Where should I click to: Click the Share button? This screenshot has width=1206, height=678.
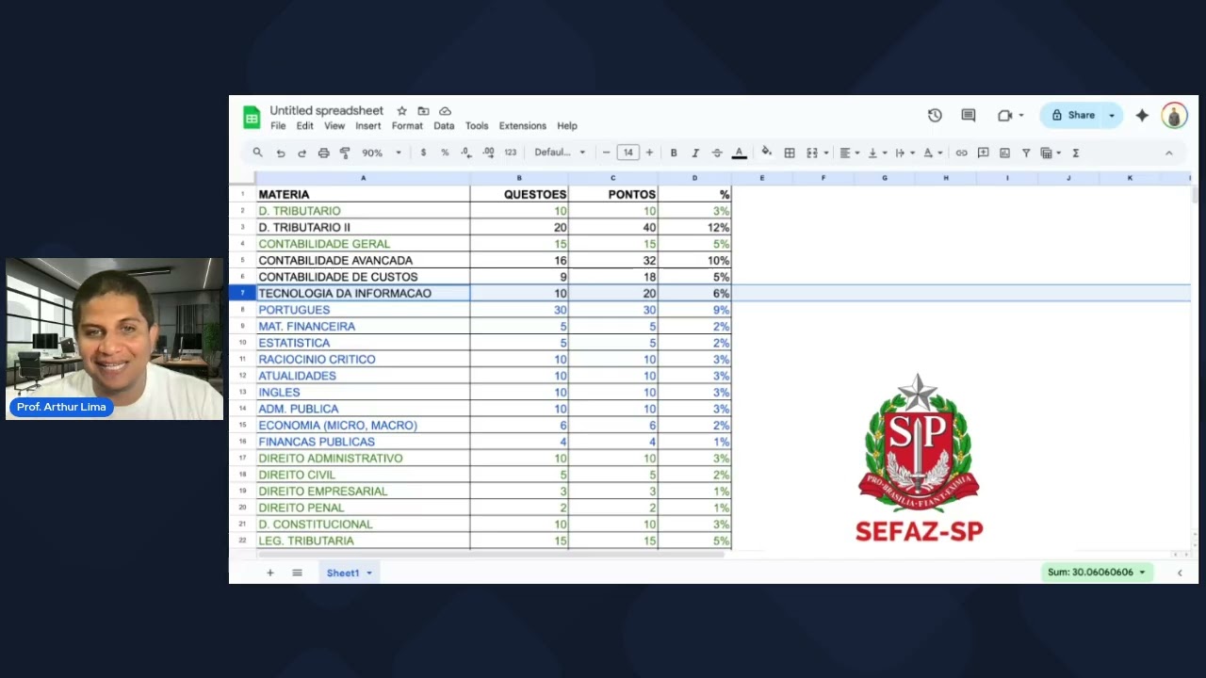point(1073,115)
